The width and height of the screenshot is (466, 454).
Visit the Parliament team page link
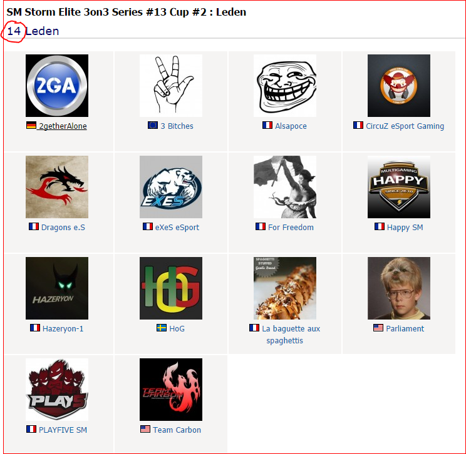coord(405,328)
